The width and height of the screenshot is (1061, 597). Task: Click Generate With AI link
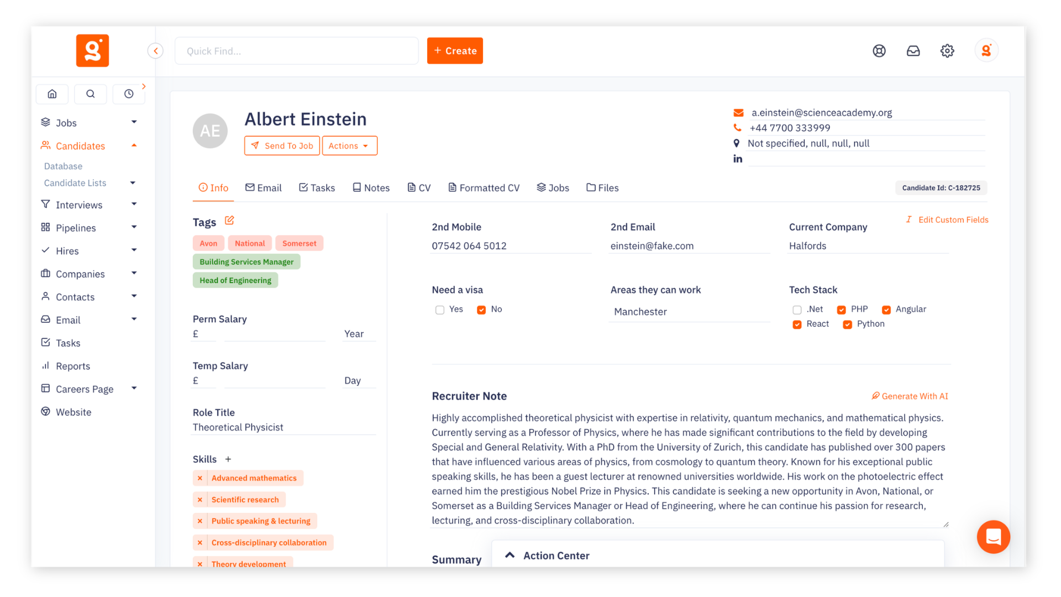pyautogui.click(x=910, y=396)
